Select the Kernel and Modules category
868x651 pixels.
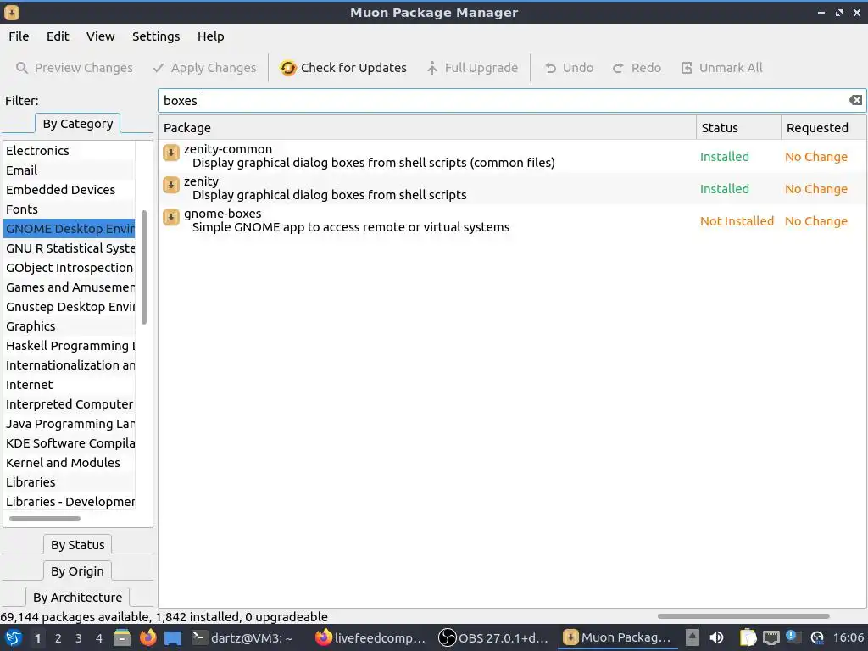tap(70, 463)
